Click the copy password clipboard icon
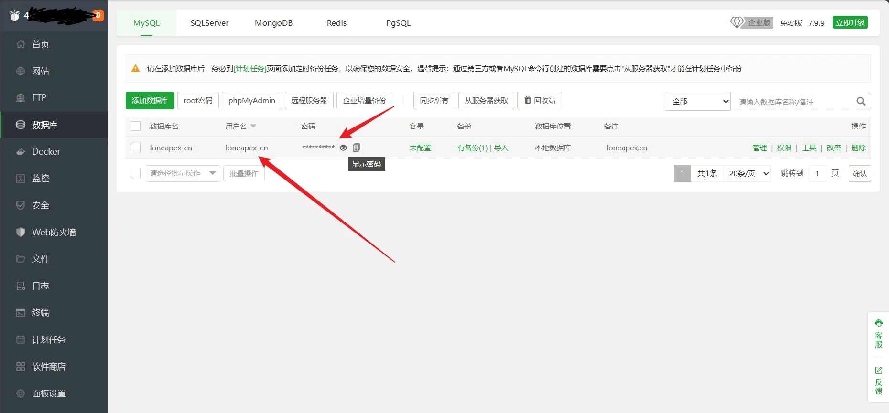This screenshot has height=413, width=889. pyautogui.click(x=356, y=148)
